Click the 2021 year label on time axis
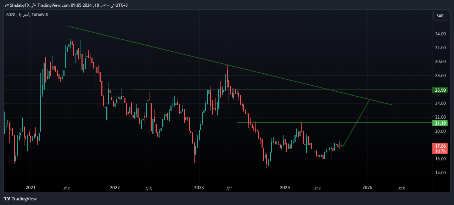This screenshot has height=205, width=454. pyautogui.click(x=31, y=187)
